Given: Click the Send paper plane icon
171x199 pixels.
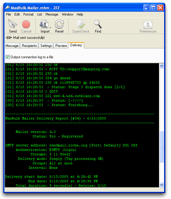Looking at the screenshot, I should [x=13, y=24].
